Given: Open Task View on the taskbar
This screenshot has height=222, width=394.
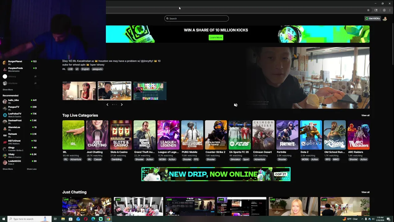Looking at the screenshot, I should click(x=55, y=219).
